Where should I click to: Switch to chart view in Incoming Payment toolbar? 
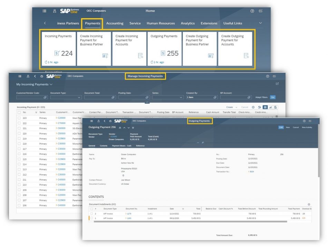[x=270, y=107]
